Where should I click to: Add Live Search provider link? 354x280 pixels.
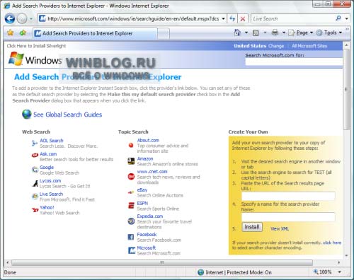pyautogui.click(x=51, y=194)
